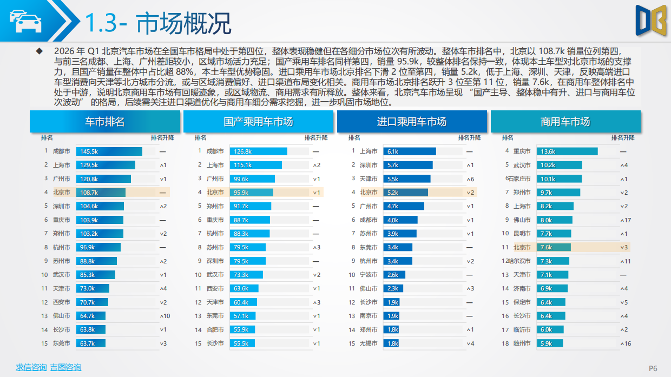
Task: Click the 129.5k bar for 上海市
Action: click(106, 165)
